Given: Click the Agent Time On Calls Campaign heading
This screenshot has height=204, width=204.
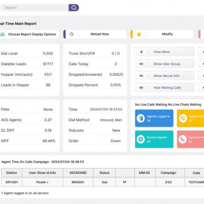Looking at the screenshot, I should coord(43,162).
